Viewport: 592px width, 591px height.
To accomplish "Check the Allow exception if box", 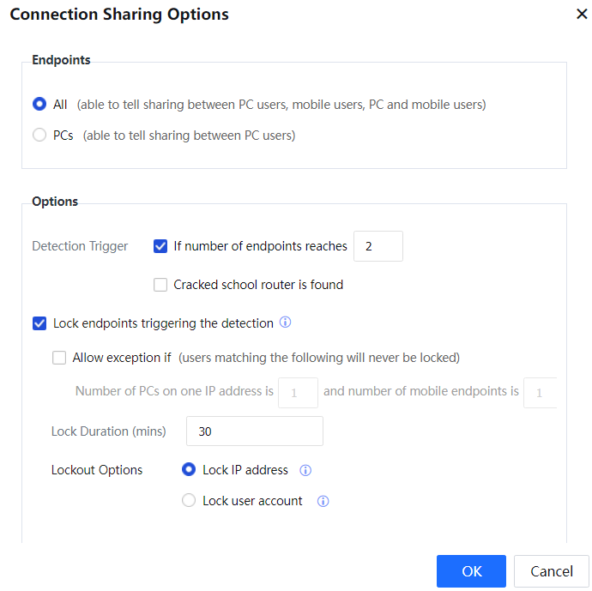I will pos(59,358).
